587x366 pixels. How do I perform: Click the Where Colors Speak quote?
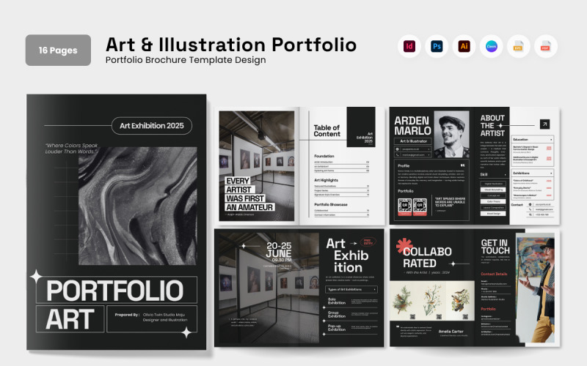tap(71, 149)
